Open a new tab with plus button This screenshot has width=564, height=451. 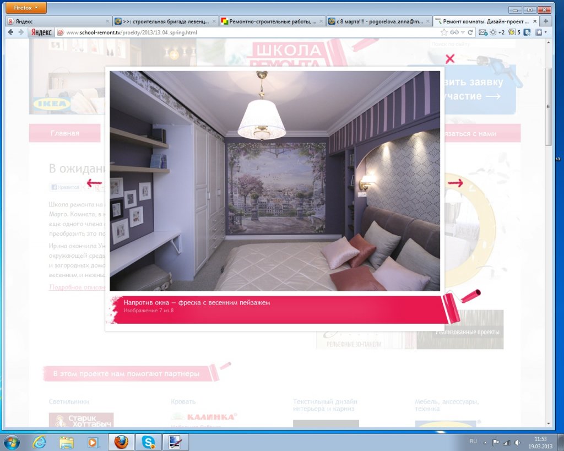click(x=546, y=21)
